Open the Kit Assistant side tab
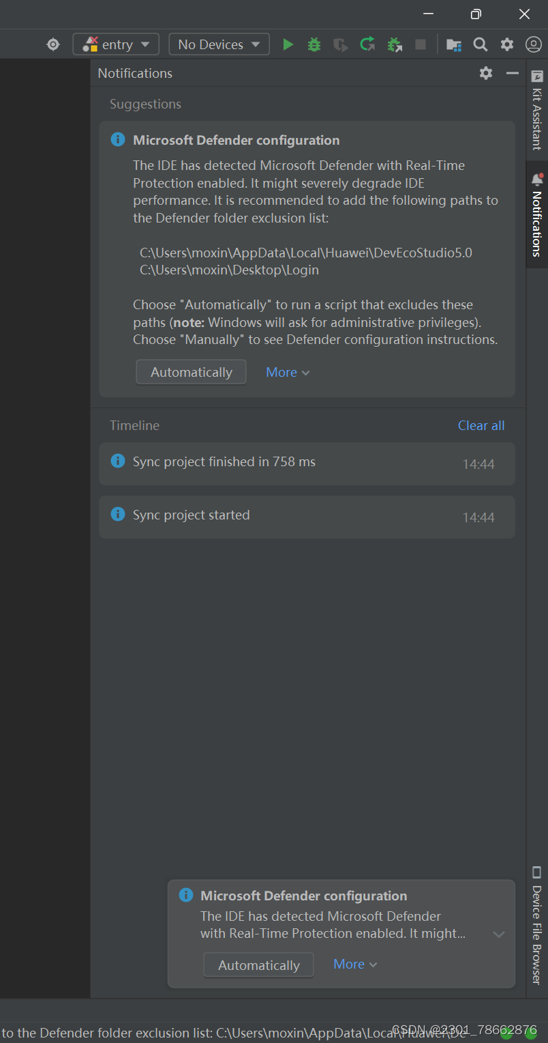Image resolution: width=548 pixels, height=1043 pixels. pos(537,109)
